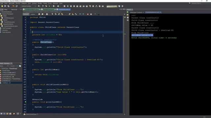Select Test Packages node in Projects
The width and height of the screenshot is (211, 118).
(7, 28)
